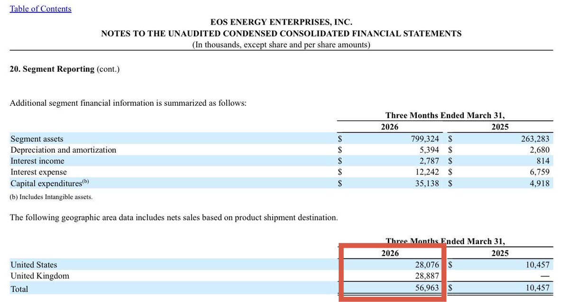Click the '(b) Includes Intangible assets.' footnote
This screenshot has width=569, height=302.
click(x=51, y=197)
